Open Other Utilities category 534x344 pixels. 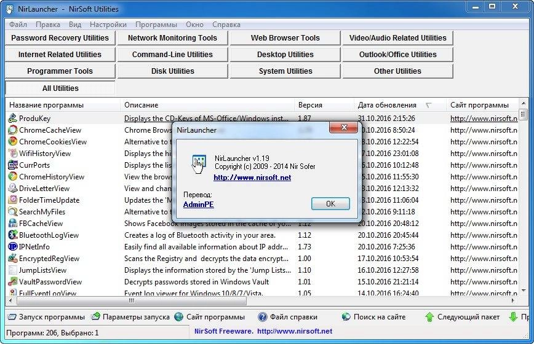[x=397, y=71]
